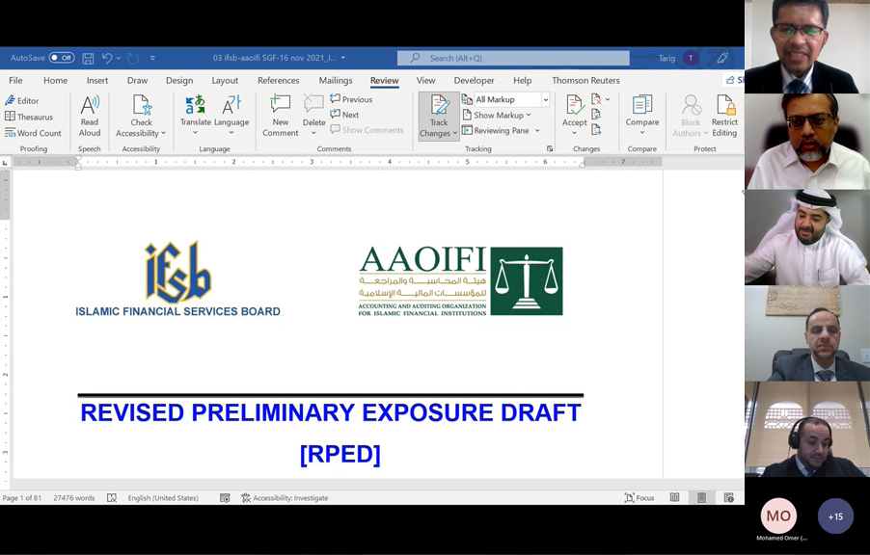Click the pen icon in title bar
870x555 pixels.
(x=721, y=58)
